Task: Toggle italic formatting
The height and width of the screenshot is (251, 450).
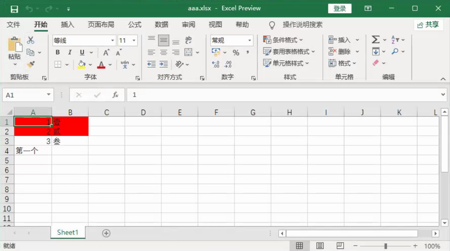Action: click(70, 53)
